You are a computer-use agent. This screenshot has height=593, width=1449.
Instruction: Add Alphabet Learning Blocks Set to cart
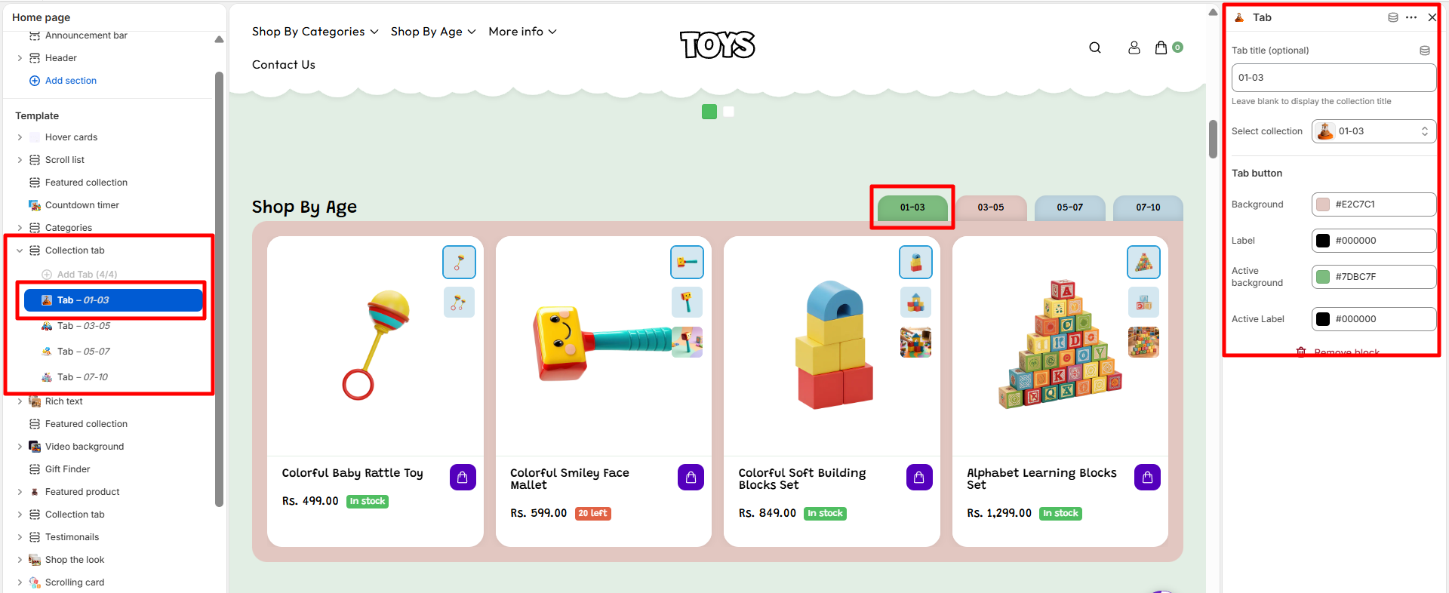1147,477
